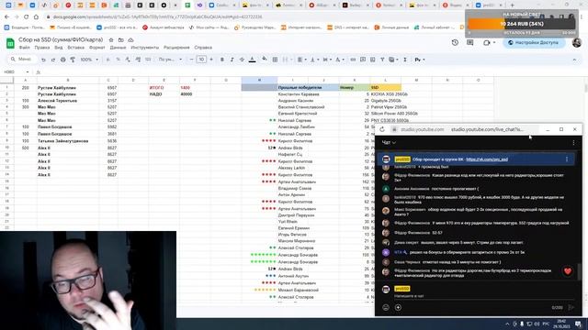Open the functions sigma tool
Image resolution: width=588 pixels, height=330 pixels.
[x=405, y=60]
